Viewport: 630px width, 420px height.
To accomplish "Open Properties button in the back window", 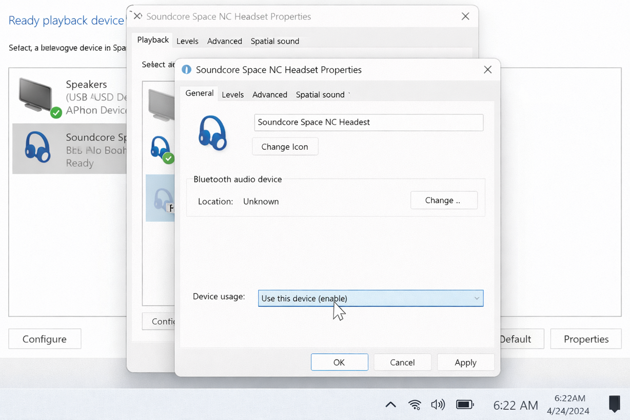I will coord(586,339).
